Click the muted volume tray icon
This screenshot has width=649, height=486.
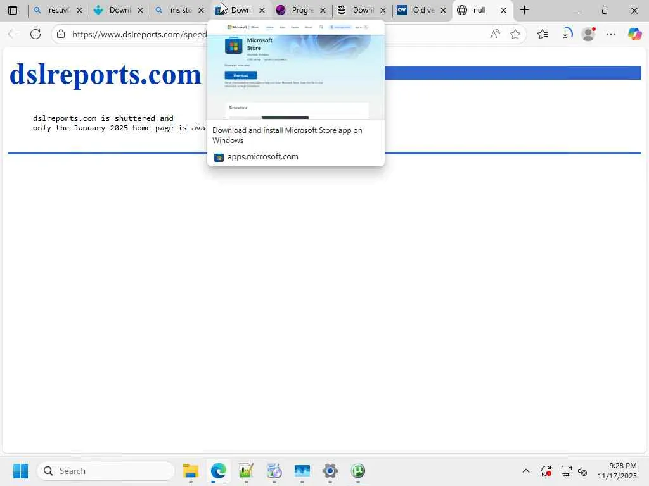(x=583, y=471)
